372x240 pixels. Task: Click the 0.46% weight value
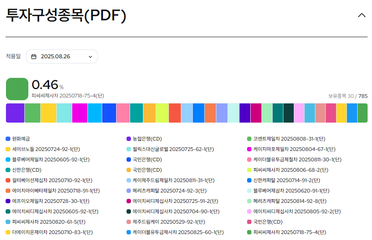pos(47,85)
